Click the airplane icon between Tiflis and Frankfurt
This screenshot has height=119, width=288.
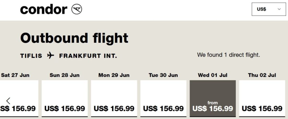tap(51, 55)
